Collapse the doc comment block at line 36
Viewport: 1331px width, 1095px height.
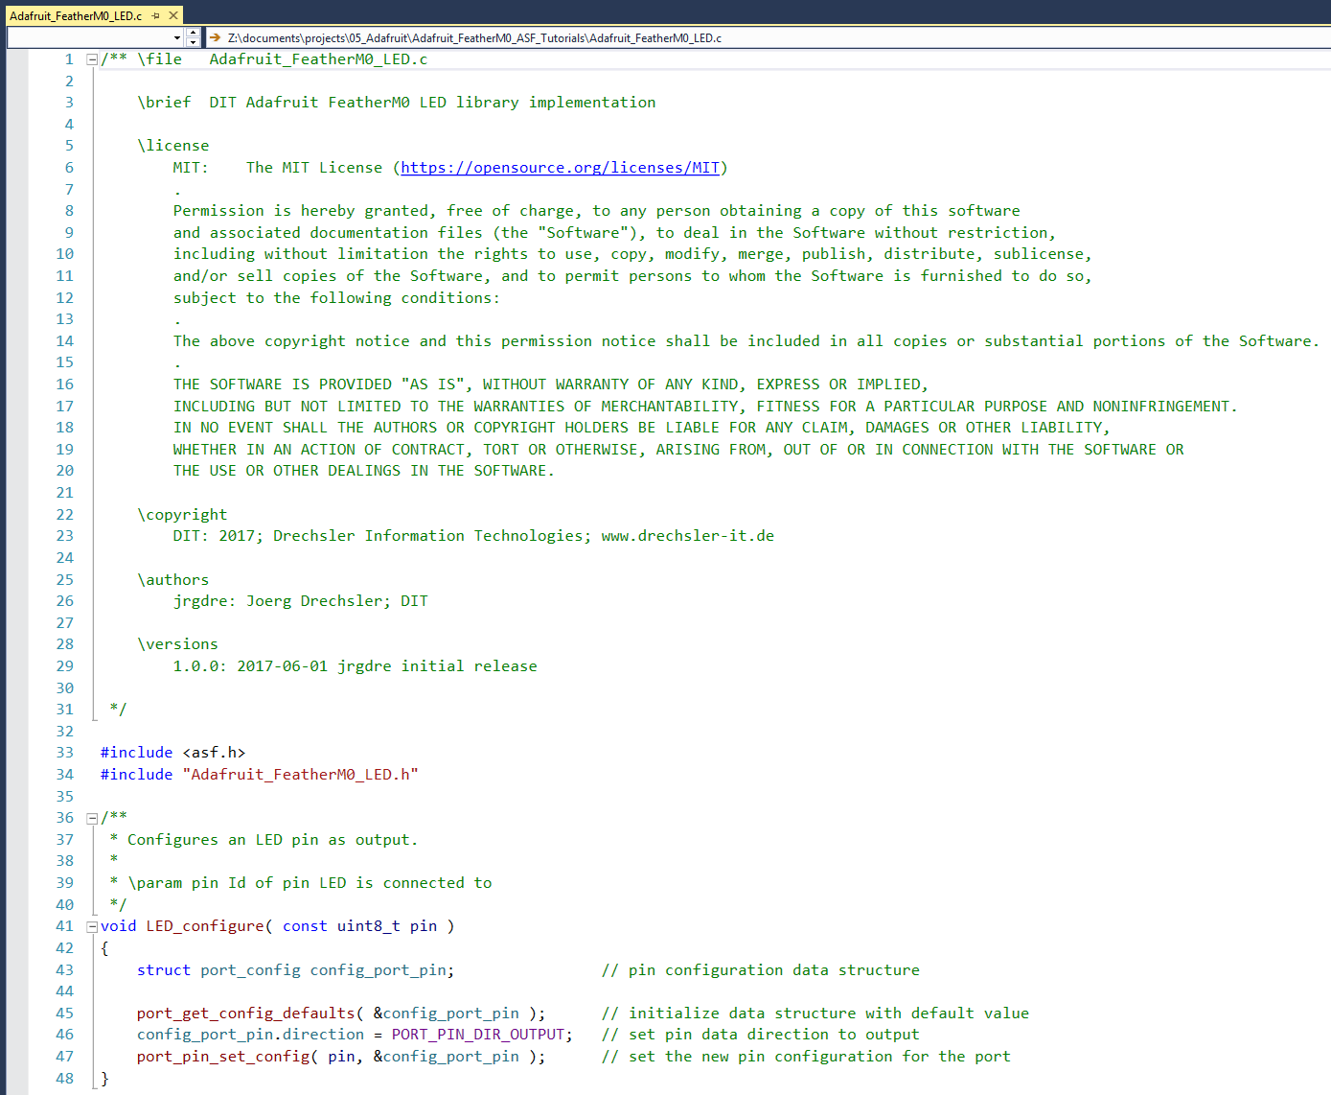pyautogui.click(x=92, y=818)
